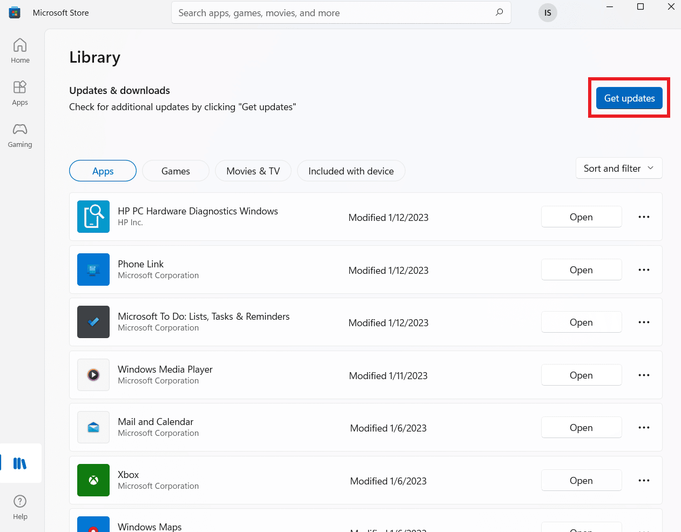Select the Movies & TV tab
The width and height of the screenshot is (681, 532).
253,171
